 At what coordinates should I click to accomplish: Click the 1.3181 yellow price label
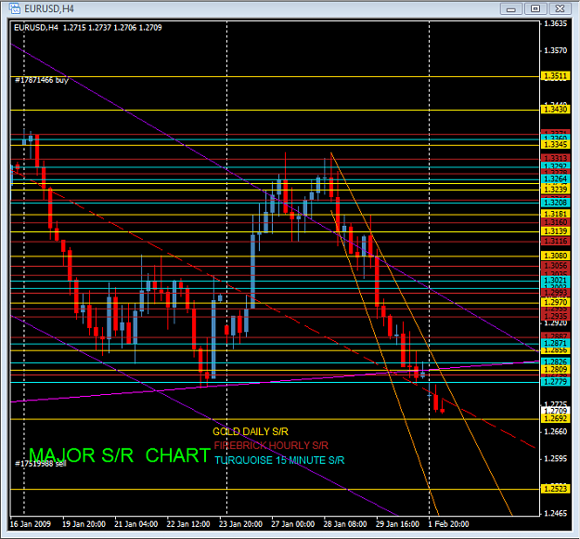(x=555, y=214)
